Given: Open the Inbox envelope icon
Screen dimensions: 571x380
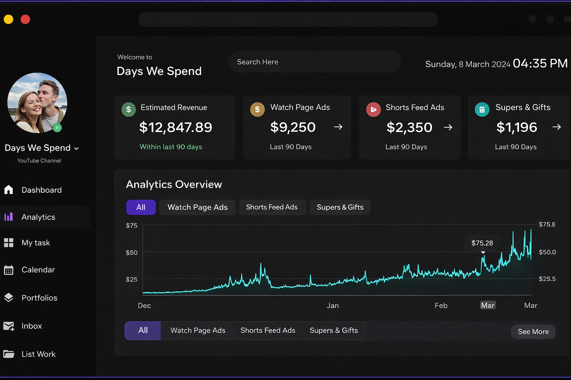Looking at the screenshot, I should 9,326.
